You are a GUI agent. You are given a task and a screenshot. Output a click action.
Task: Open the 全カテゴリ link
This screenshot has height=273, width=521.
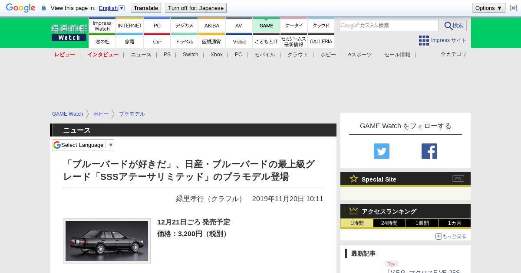(x=454, y=54)
